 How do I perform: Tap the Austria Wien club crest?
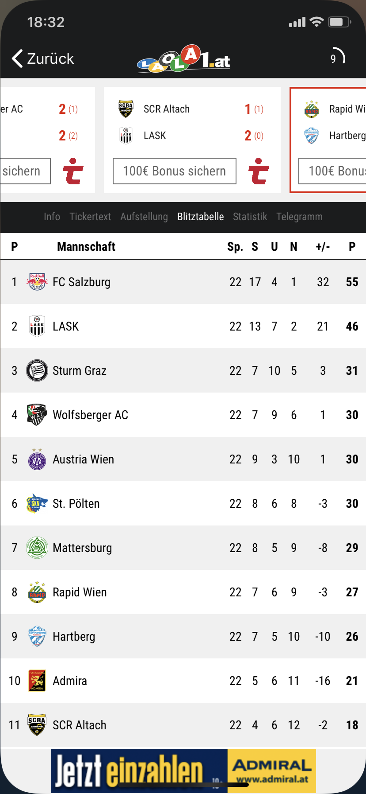point(37,459)
